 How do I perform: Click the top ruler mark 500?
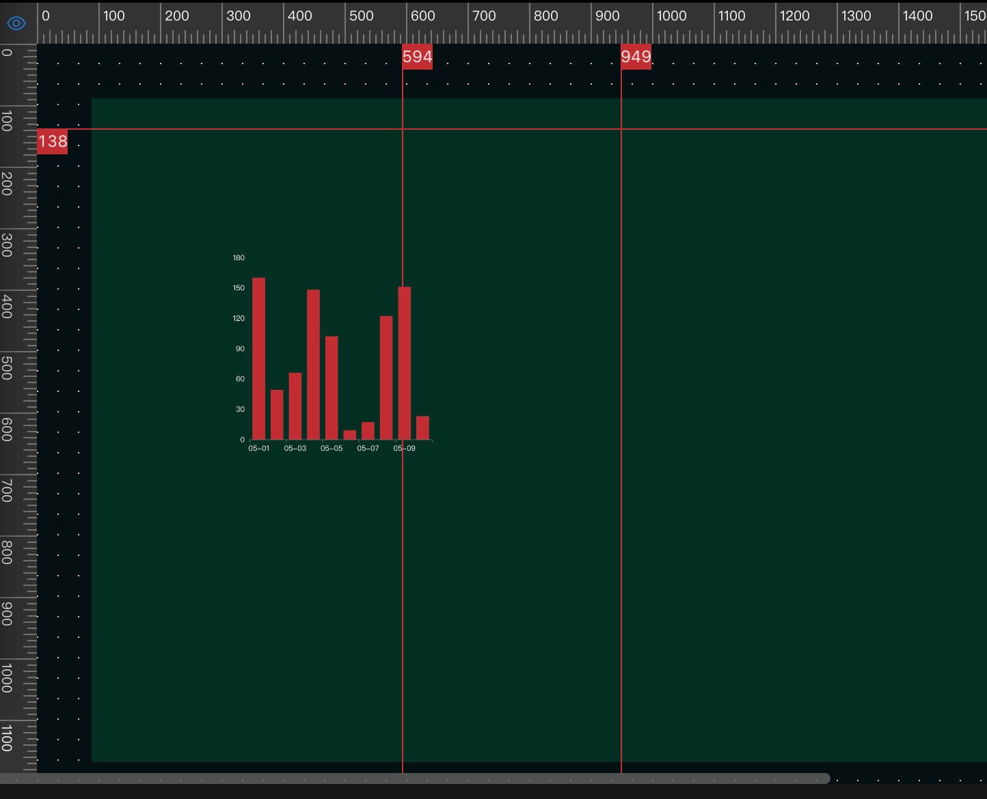pos(361,16)
